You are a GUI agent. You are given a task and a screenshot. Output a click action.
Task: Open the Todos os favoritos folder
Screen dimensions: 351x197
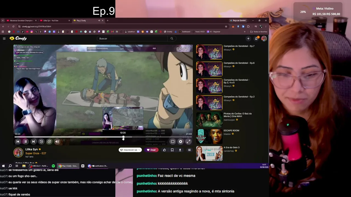click(x=259, y=32)
